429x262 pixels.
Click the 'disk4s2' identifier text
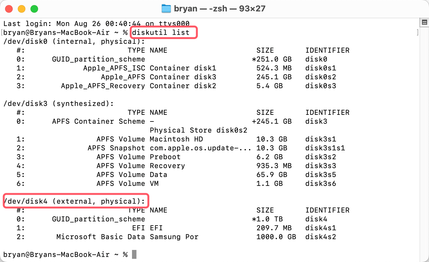coord(320,237)
